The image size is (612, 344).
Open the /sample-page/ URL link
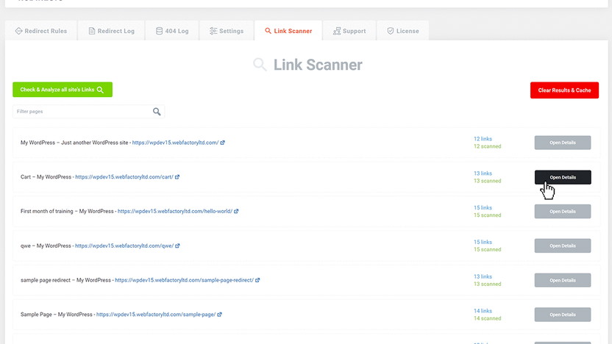[156, 315]
